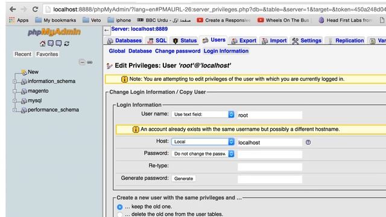
Task: Click the generated password output field
Action: tap(270, 179)
